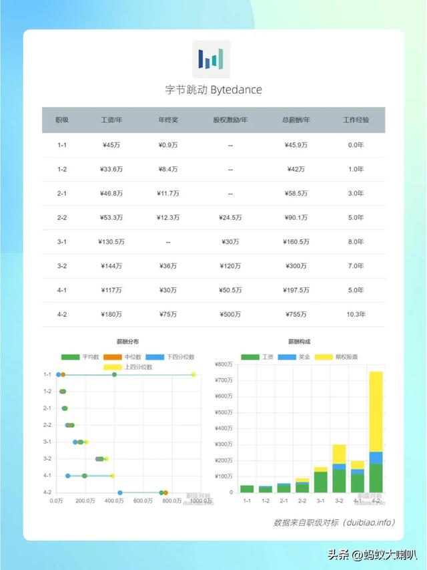Select the 总薪酬/年 column header

click(x=296, y=120)
